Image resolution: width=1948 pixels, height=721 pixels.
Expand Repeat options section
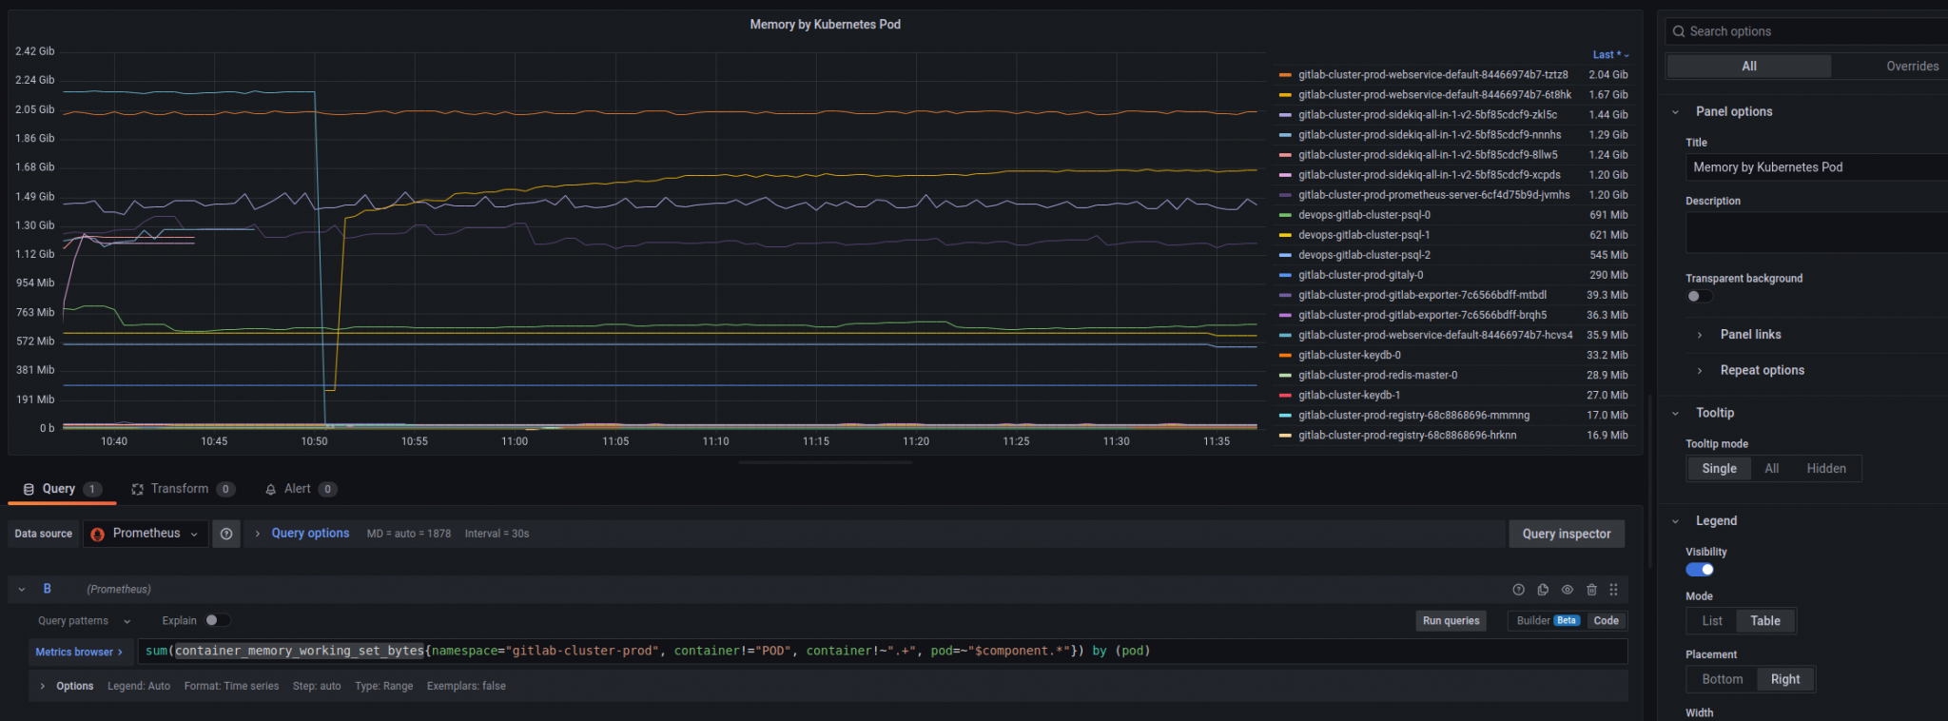coord(1762,371)
